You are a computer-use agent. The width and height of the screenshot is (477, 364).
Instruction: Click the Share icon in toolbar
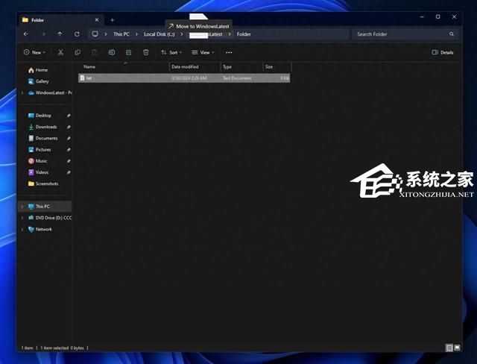(x=128, y=52)
